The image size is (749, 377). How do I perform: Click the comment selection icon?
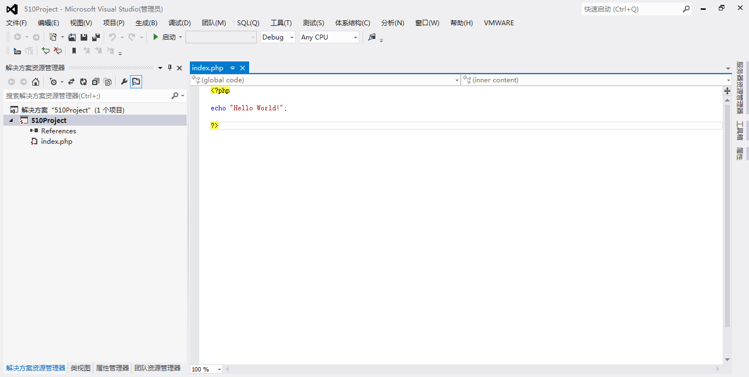pyautogui.click(x=46, y=50)
